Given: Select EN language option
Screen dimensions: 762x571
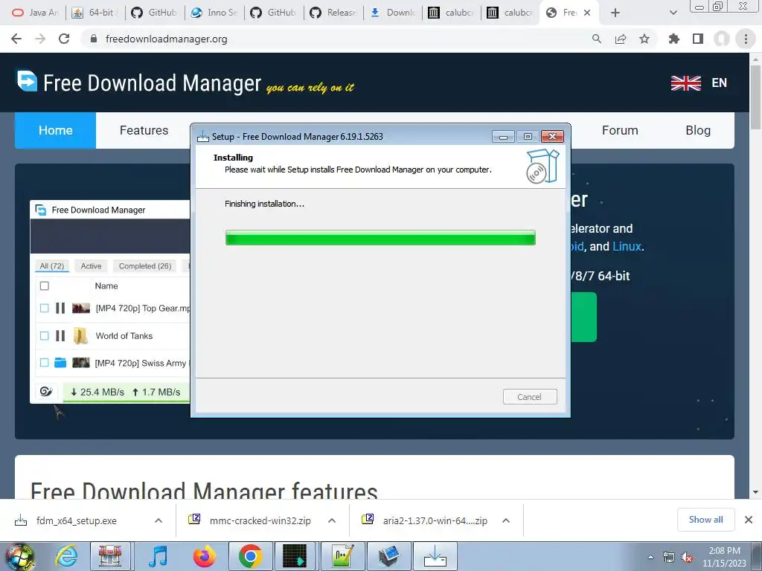Looking at the screenshot, I should pyautogui.click(x=720, y=83).
